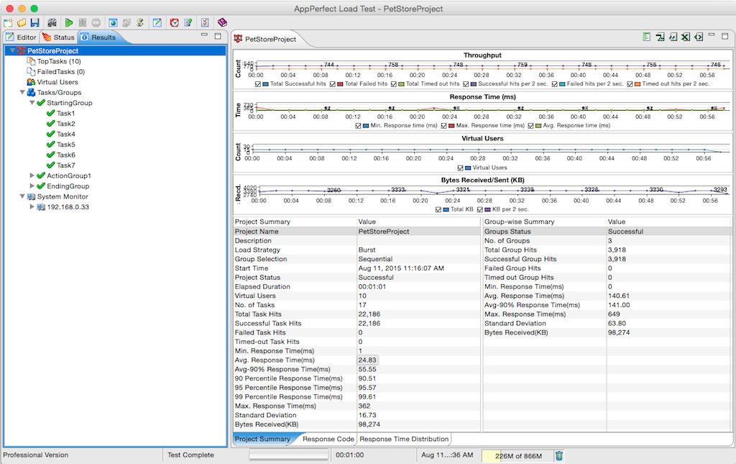This screenshot has width=736, height=464.
Task: Click the film camera record icon
Action: click(52, 22)
